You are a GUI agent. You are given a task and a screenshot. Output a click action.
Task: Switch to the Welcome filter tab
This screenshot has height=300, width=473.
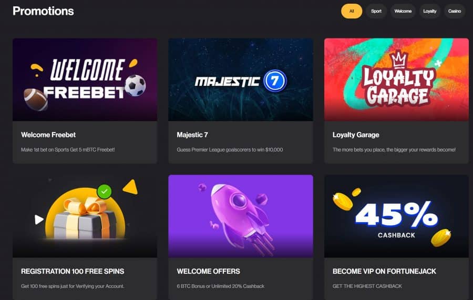403,11
